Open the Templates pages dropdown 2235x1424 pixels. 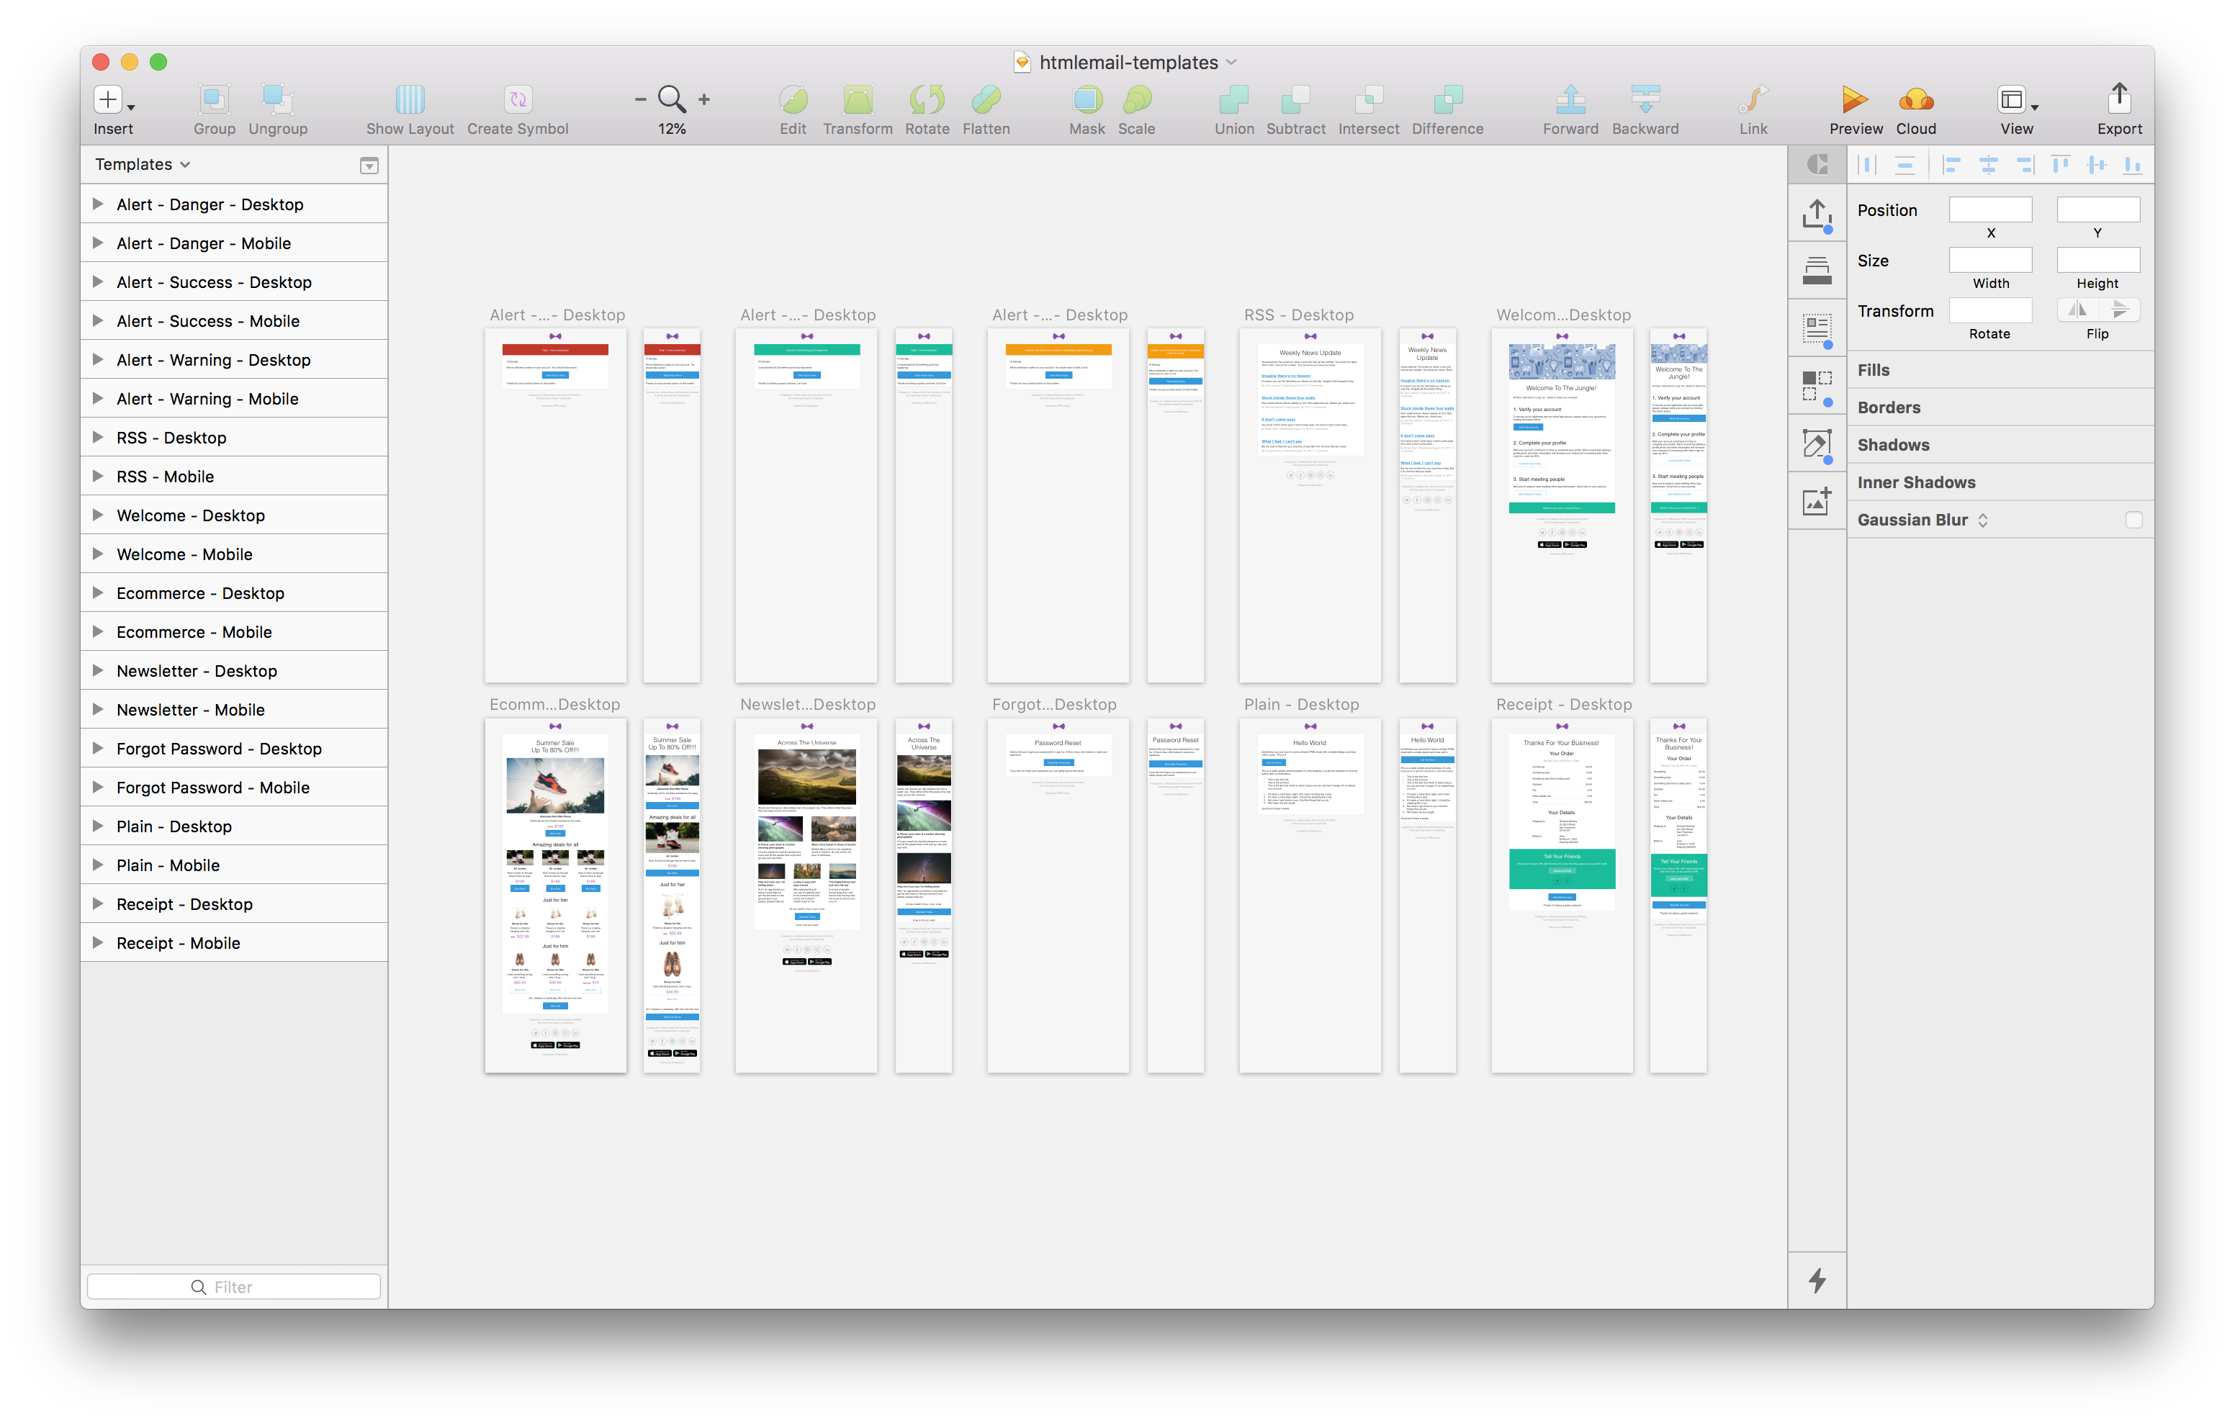[143, 164]
